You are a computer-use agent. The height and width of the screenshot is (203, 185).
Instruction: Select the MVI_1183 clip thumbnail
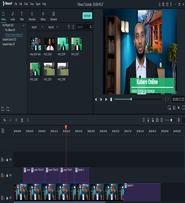49,44
